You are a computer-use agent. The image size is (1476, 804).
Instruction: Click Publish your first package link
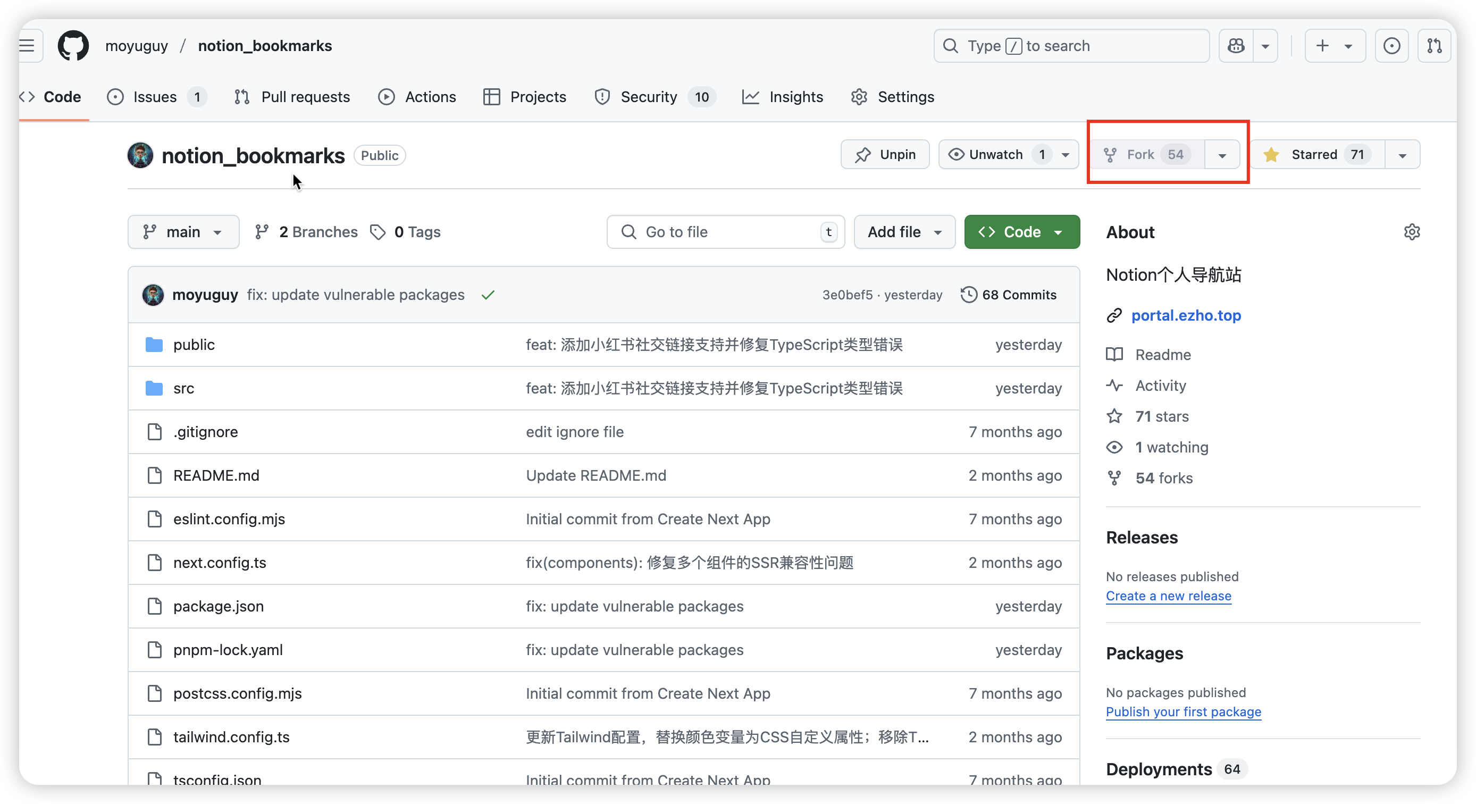coord(1183,711)
